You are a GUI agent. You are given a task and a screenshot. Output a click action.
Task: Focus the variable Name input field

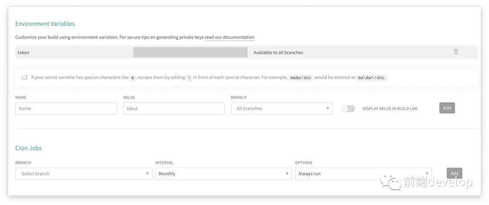tap(66, 109)
